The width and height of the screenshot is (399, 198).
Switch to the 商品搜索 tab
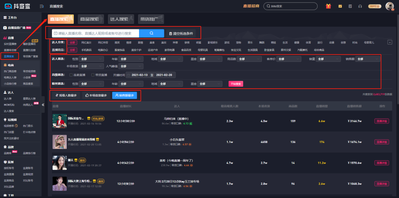coord(90,19)
